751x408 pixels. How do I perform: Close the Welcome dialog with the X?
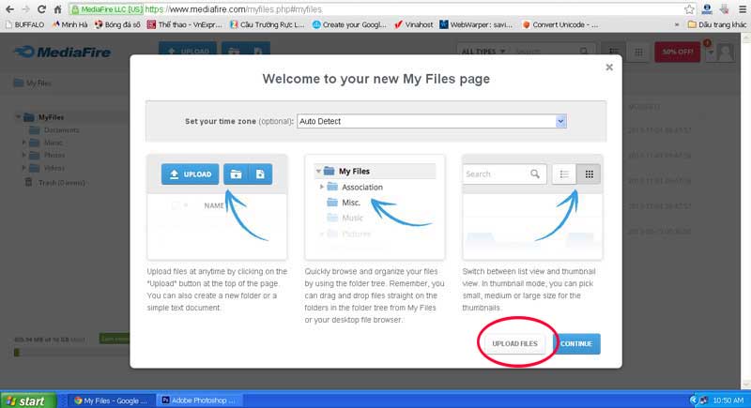[609, 68]
